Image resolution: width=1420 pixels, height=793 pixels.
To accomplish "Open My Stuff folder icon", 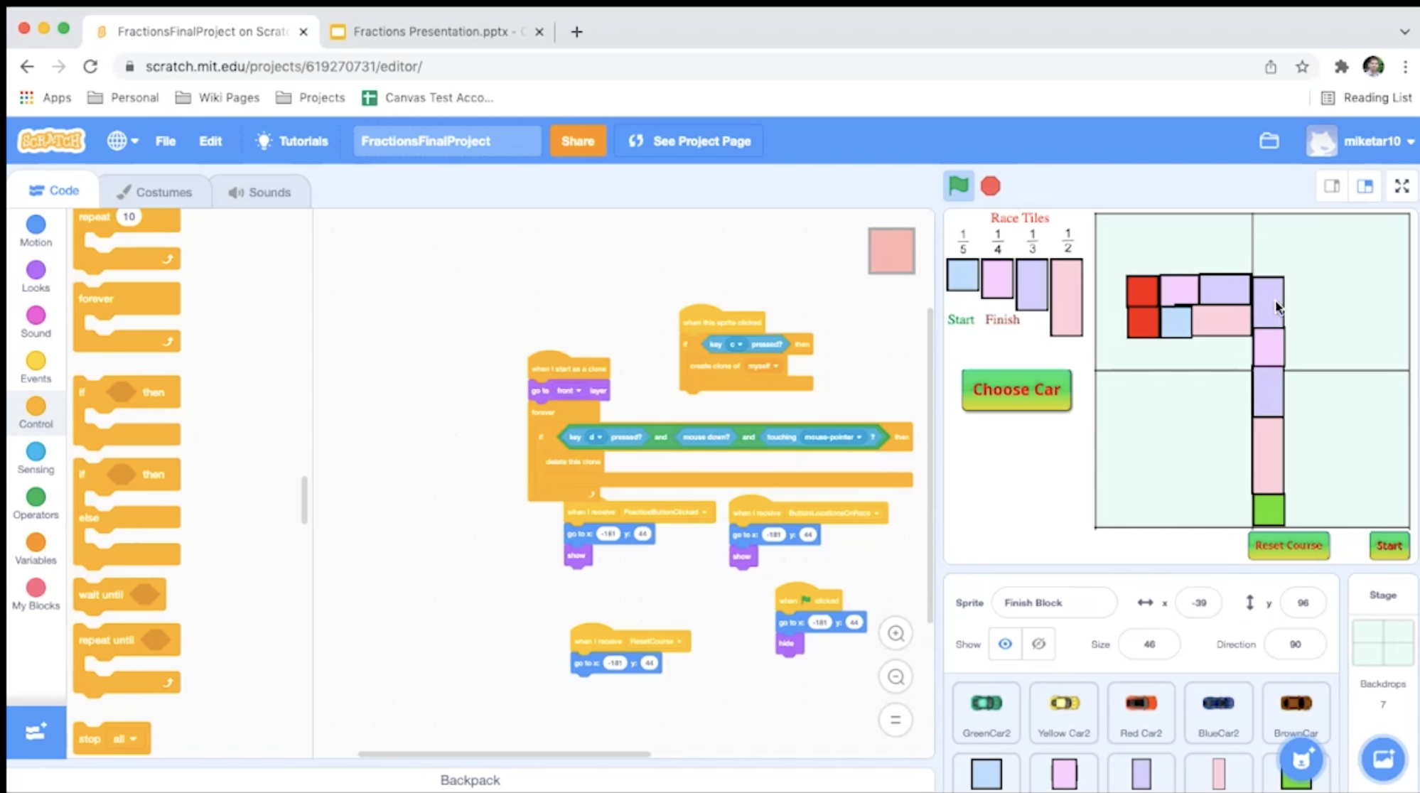I will tap(1269, 141).
